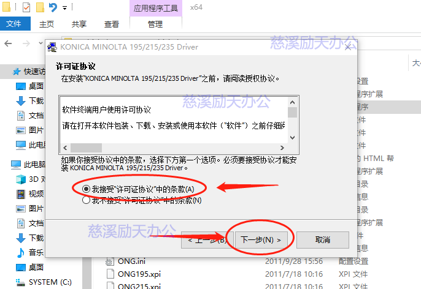Click the ONG.ini file icon
421x289 pixels.
(110, 262)
